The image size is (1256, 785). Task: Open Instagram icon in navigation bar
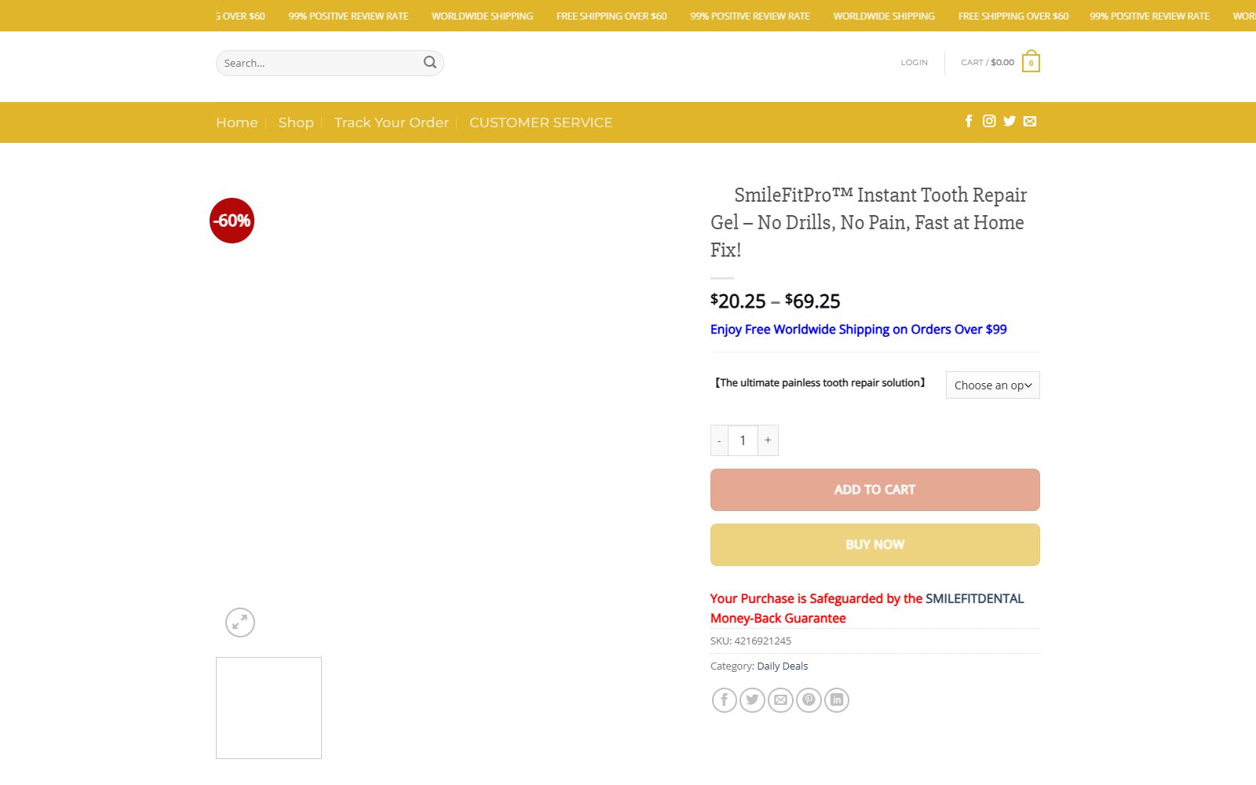989,121
